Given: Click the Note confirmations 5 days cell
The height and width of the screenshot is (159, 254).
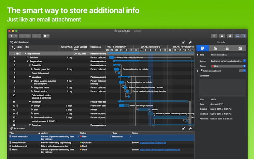Looking at the screenshot, I should [69, 118].
